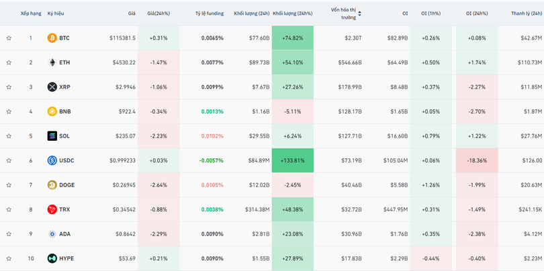Click the Solana logo icon
Image resolution: width=544 pixels, height=271 pixels.
pos(52,135)
